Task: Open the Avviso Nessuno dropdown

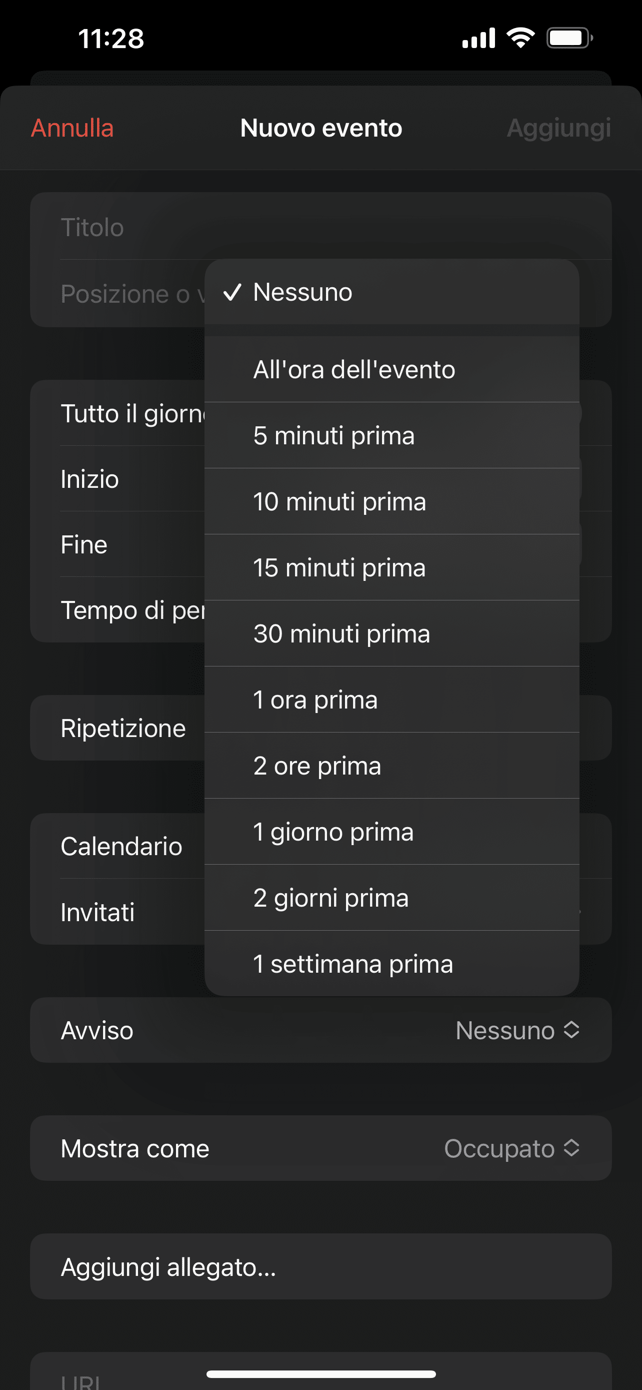Action: (x=516, y=1031)
